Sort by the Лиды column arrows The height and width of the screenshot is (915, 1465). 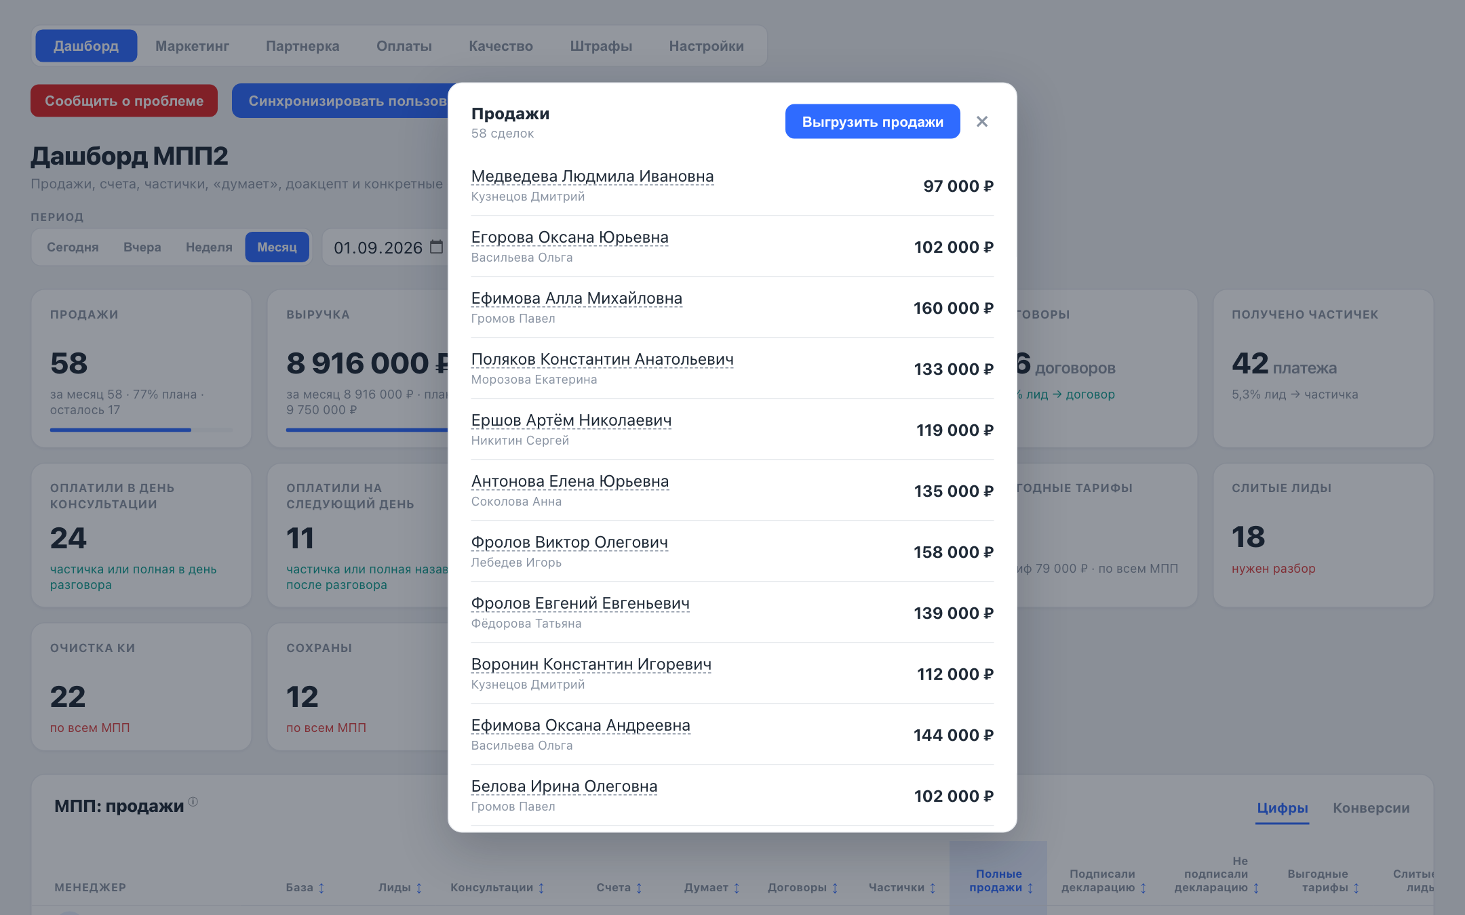[x=419, y=888]
